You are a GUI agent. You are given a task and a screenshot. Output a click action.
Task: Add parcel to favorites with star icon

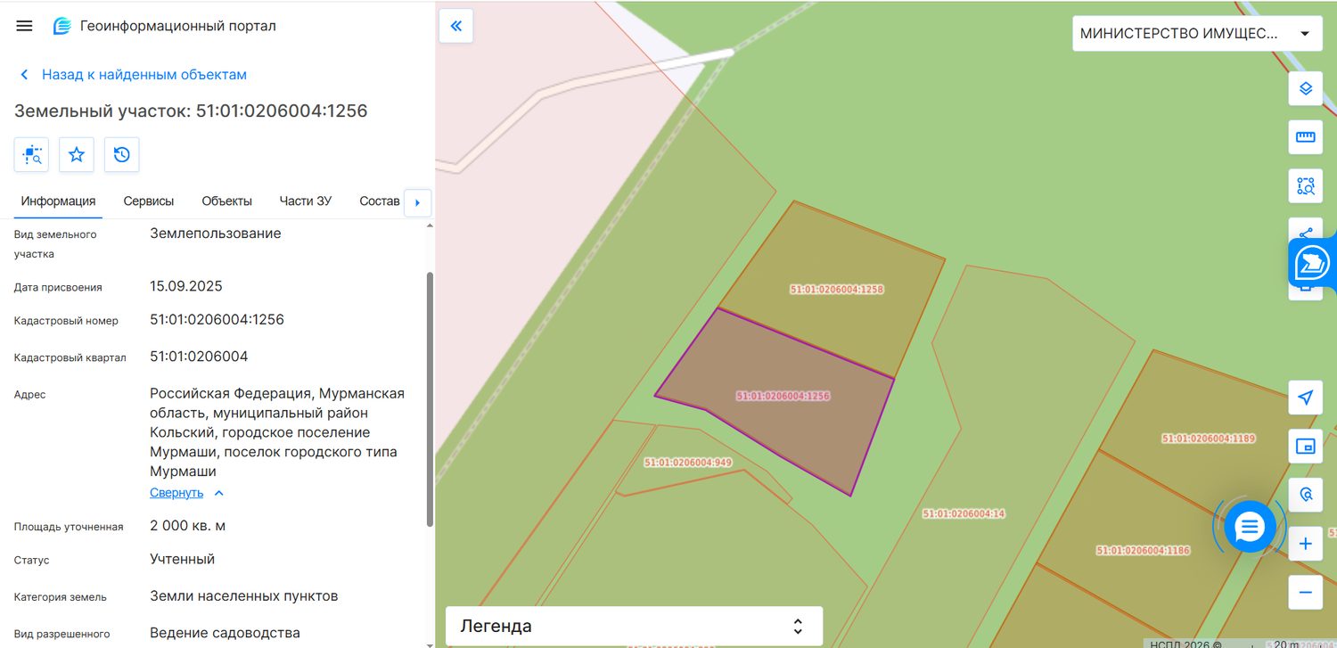tap(77, 155)
